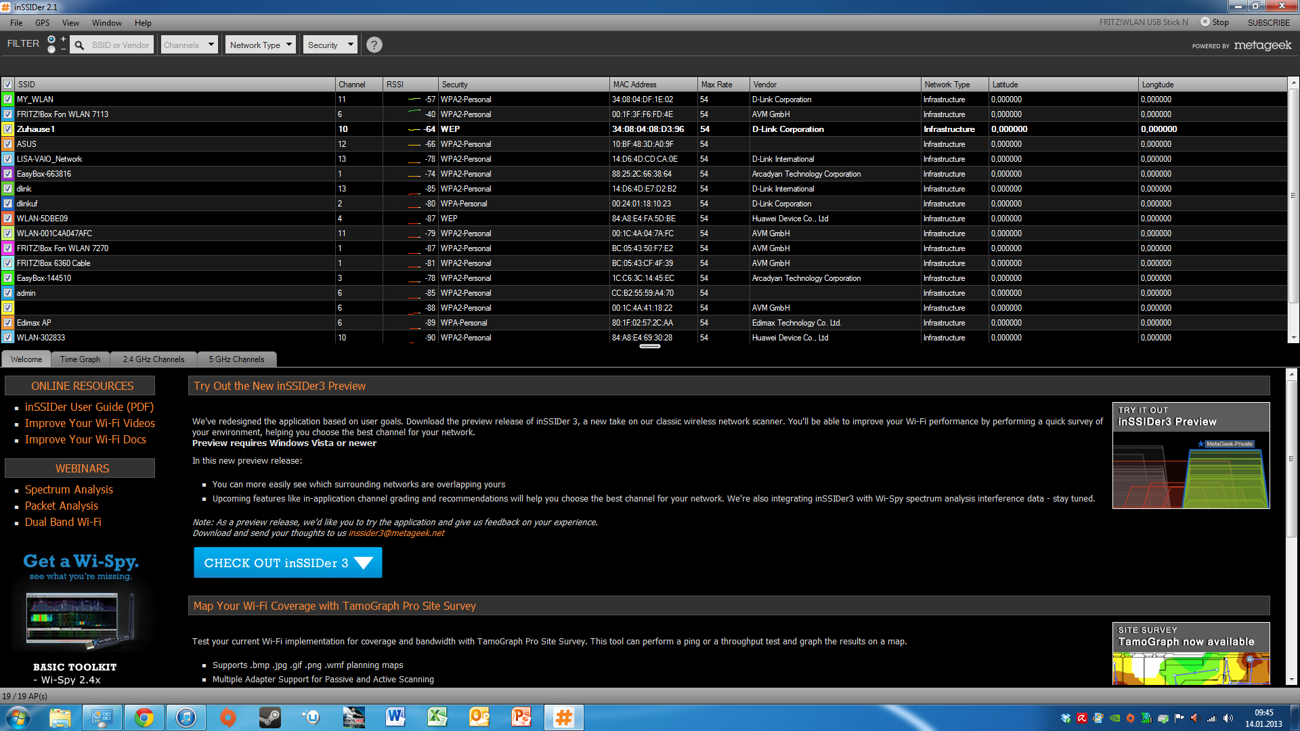This screenshot has height=731, width=1300.
Task: Open the Security filter dropdown
Action: 330,45
